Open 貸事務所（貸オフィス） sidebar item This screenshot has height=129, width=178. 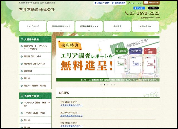click(x=35, y=64)
